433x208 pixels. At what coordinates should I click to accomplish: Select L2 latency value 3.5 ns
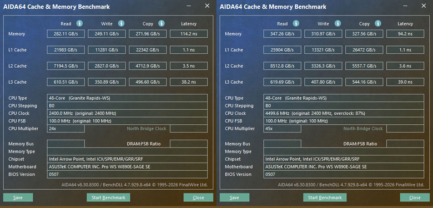click(x=189, y=66)
